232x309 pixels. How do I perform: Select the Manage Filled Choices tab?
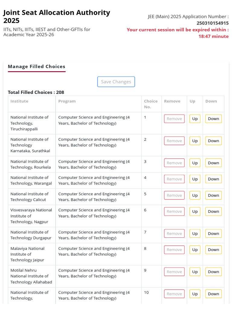tap(37, 67)
